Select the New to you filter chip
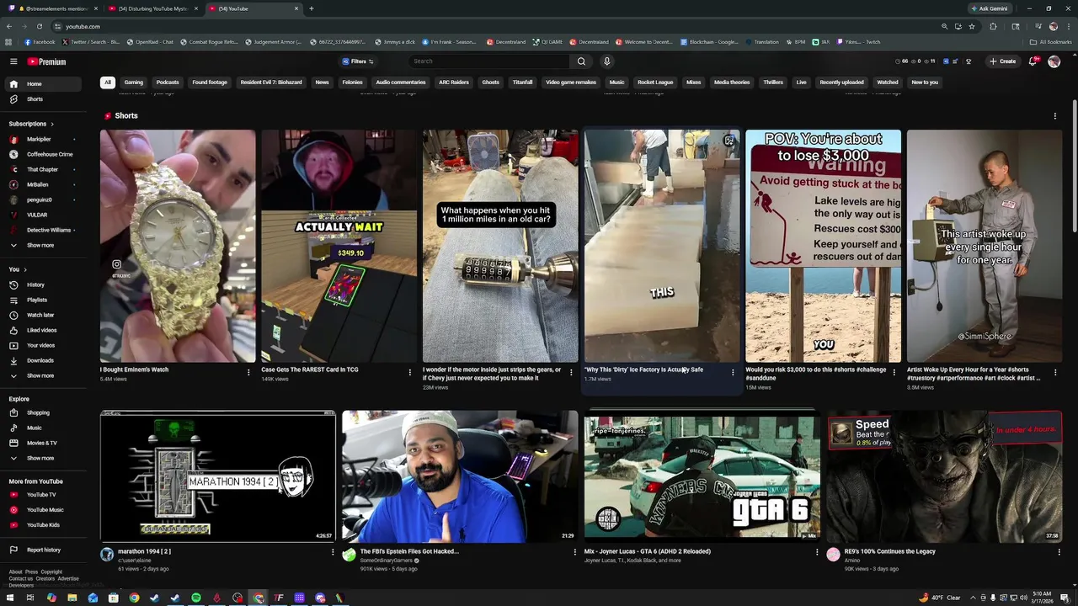1078x606 pixels. point(925,82)
